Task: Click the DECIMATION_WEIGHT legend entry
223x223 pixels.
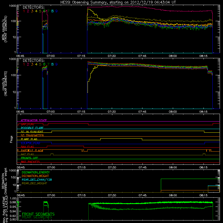Action: (x=35, y=176)
